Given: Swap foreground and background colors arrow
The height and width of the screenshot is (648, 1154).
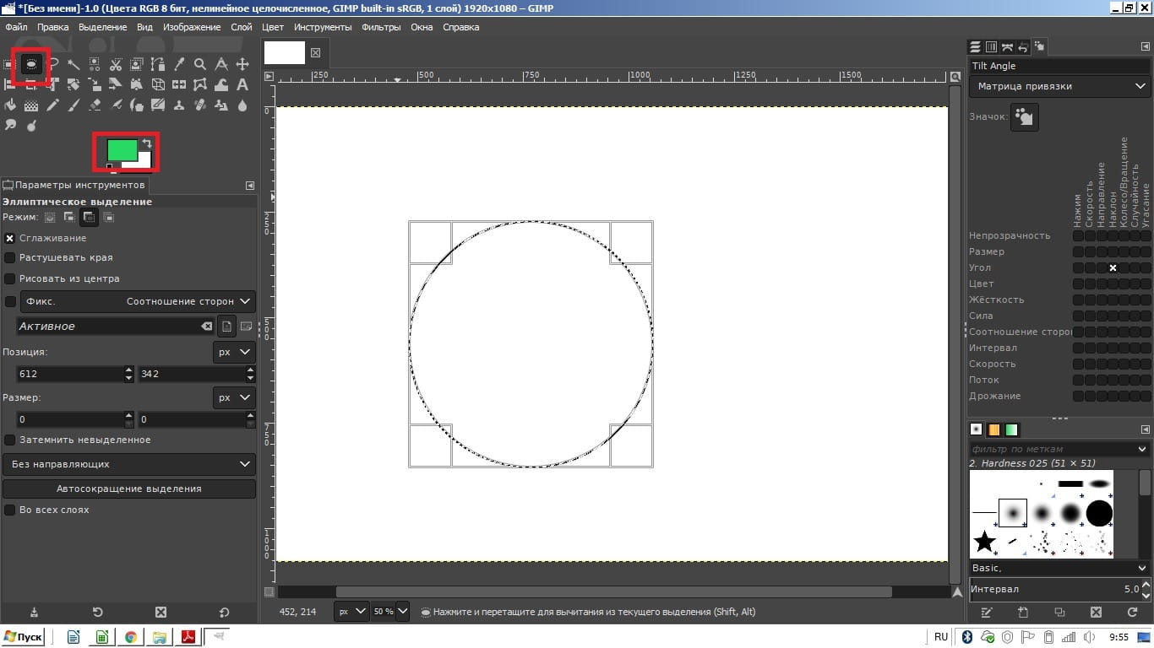Looking at the screenshot, I should [x=147, y=143].
